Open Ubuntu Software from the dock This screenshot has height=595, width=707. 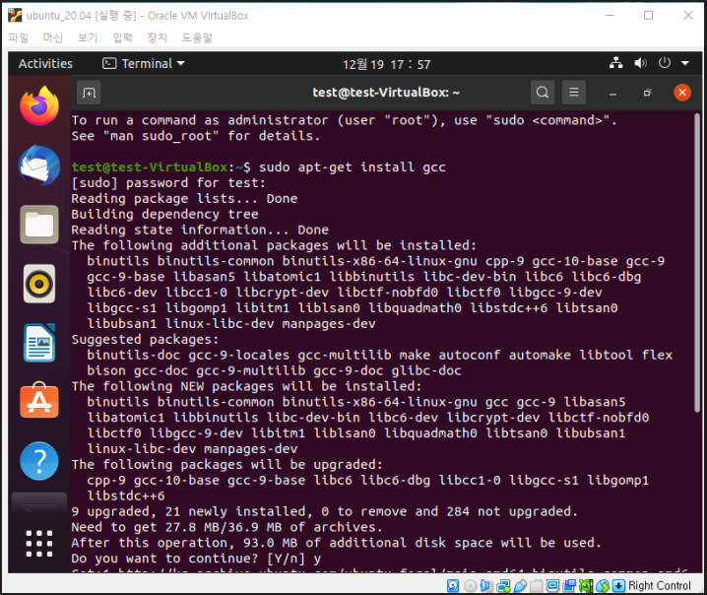[x=39, y=401]
